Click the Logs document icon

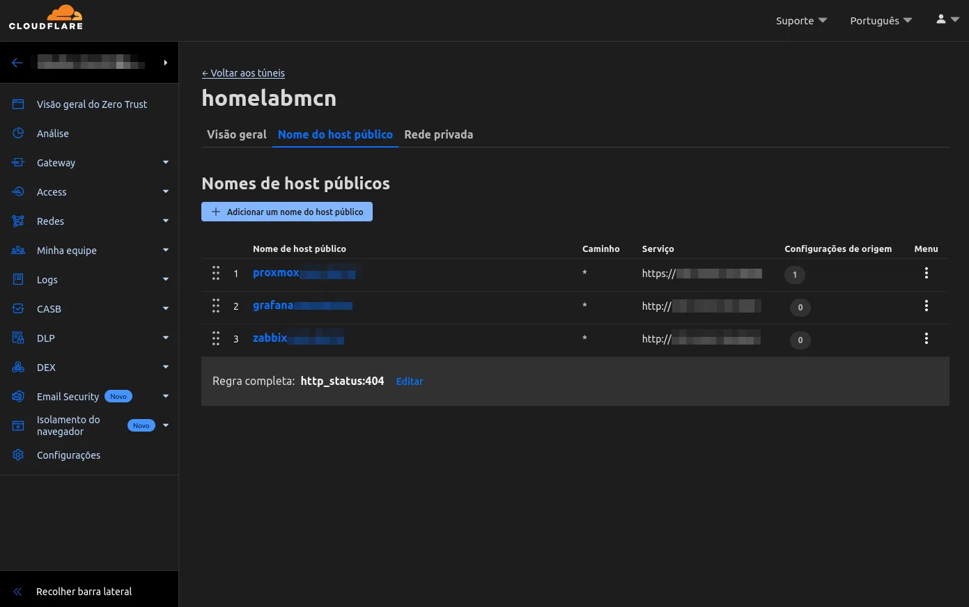pos(18,280)
